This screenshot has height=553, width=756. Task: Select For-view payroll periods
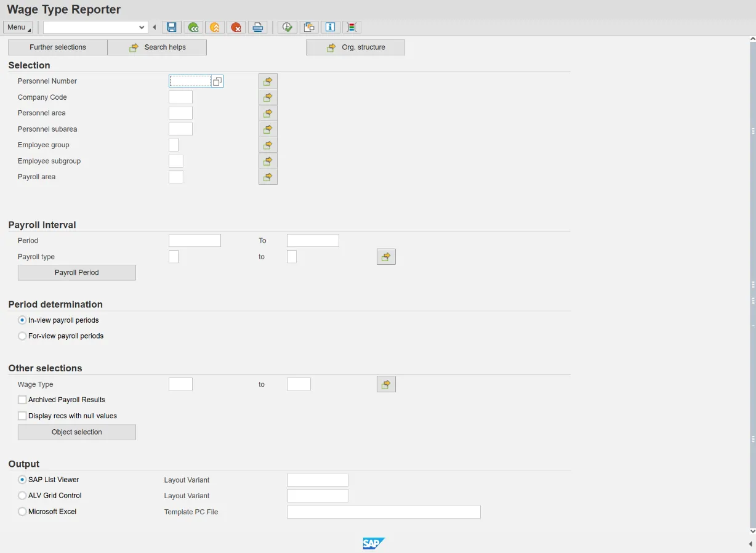click(x=23, y=336)
